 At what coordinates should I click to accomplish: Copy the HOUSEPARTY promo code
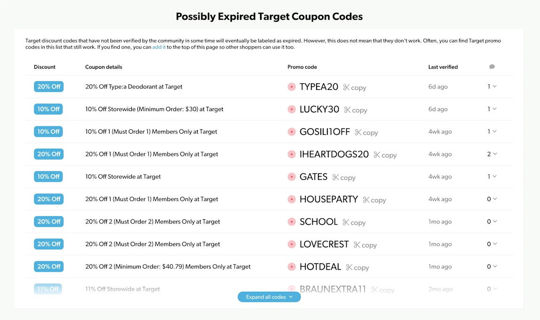click(x=374, y=200)
